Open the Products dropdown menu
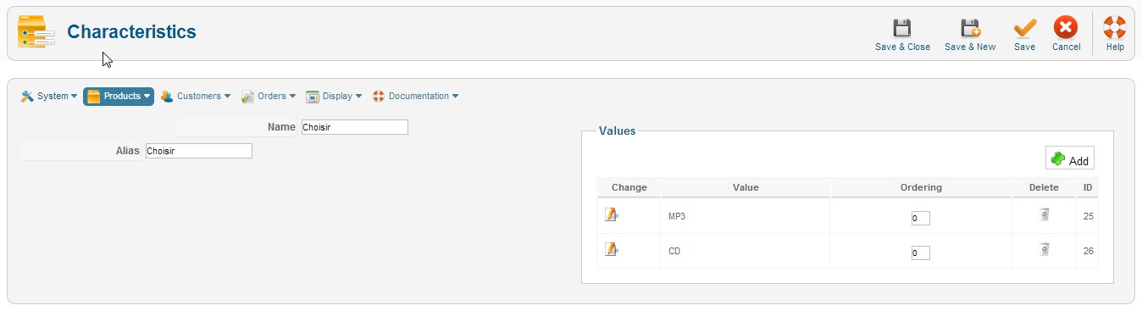The image size is (1142, 311). 119,97
